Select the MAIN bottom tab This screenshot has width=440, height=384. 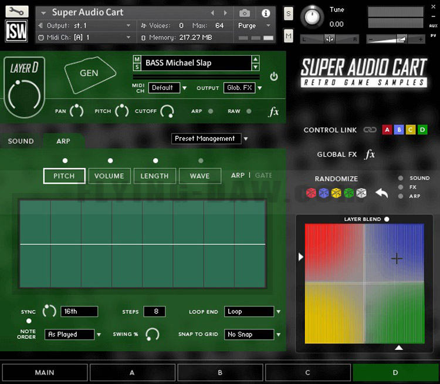click(x=45, y=372)
